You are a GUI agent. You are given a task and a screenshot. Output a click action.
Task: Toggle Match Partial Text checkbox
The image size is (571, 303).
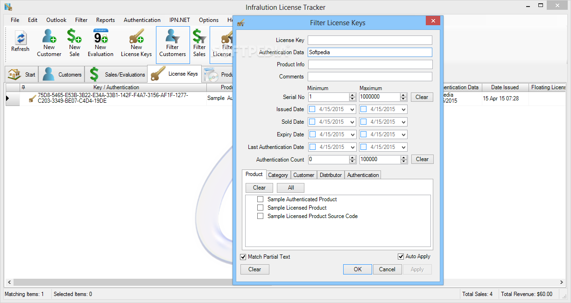(x=243, y=257)
